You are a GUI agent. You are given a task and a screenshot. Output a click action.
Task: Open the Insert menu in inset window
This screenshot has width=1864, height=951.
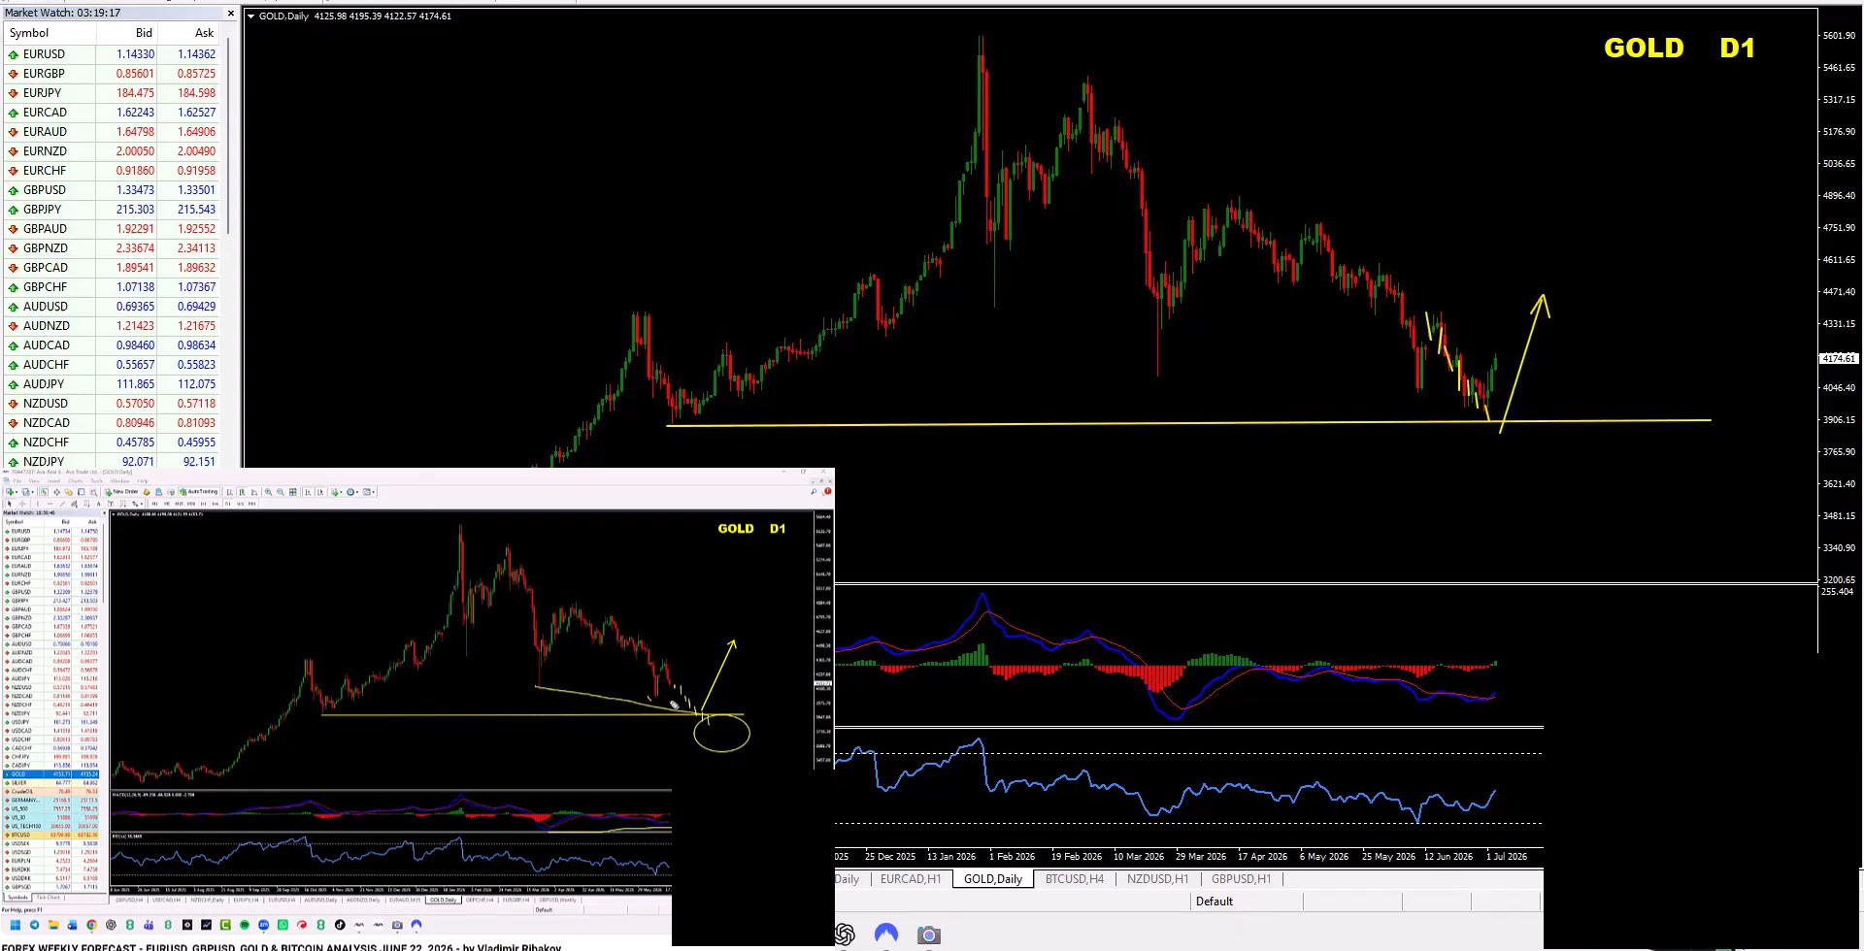[53, 481]
